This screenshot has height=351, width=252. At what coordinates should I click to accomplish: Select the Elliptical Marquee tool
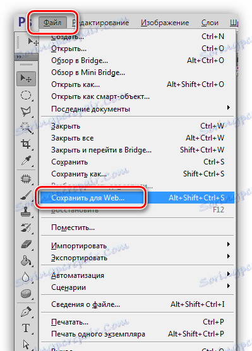click(26, 95)
